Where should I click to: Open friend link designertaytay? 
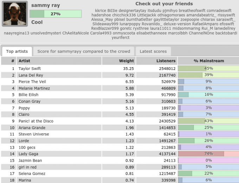coord(132,10)
